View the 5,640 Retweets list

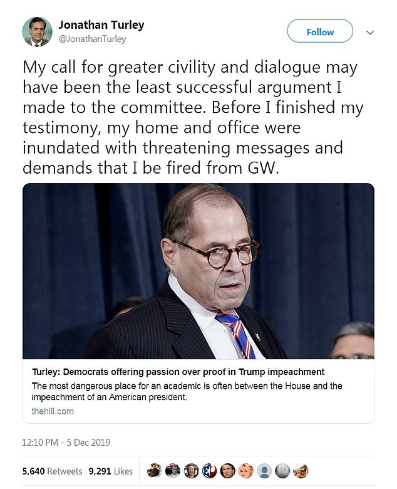point(52,471)
